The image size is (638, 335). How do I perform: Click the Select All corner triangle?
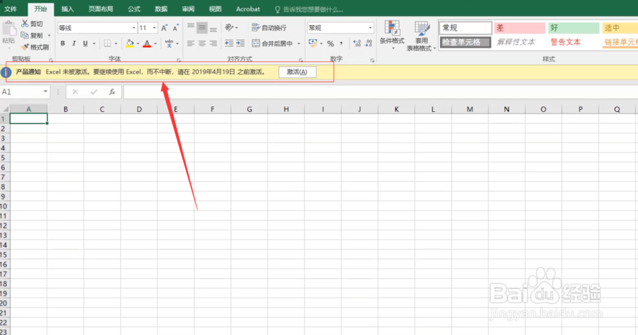pyautogui.click(x=5, y=109)
